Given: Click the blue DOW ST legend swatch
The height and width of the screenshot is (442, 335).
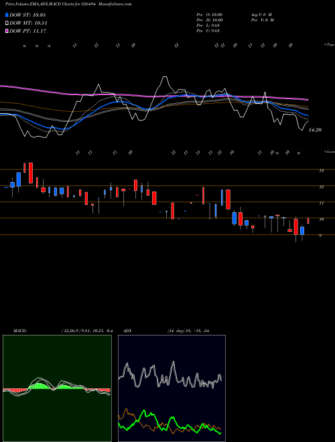Looking at the screenshot, I should (x=7, y=15).
